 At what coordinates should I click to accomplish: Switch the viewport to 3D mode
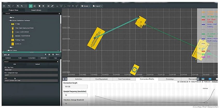(34, 6)
